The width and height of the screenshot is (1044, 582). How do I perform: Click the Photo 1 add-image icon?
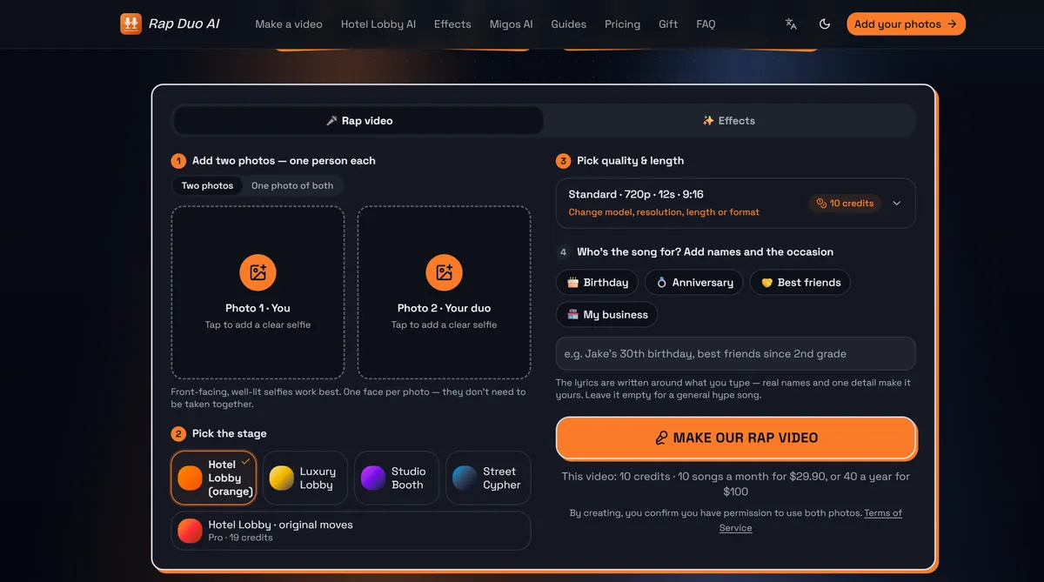[x=258, y=272]
